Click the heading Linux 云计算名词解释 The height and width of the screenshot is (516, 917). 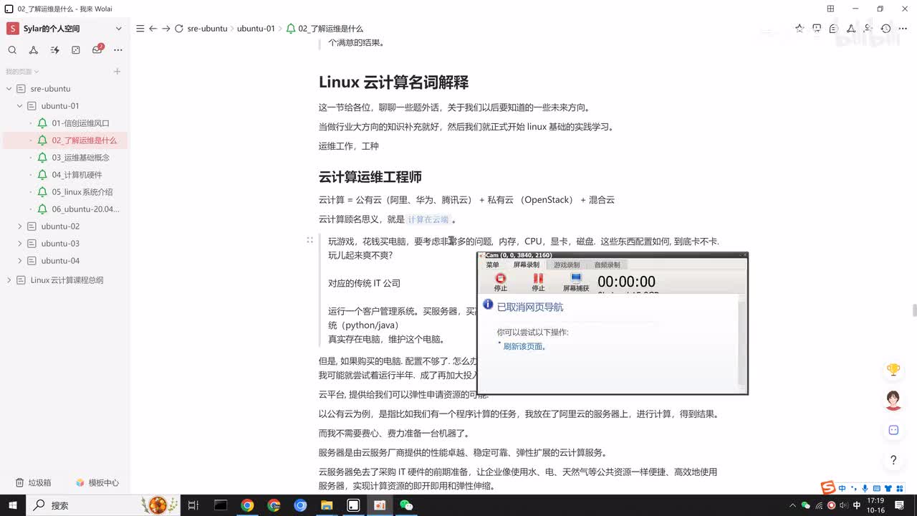393,82
